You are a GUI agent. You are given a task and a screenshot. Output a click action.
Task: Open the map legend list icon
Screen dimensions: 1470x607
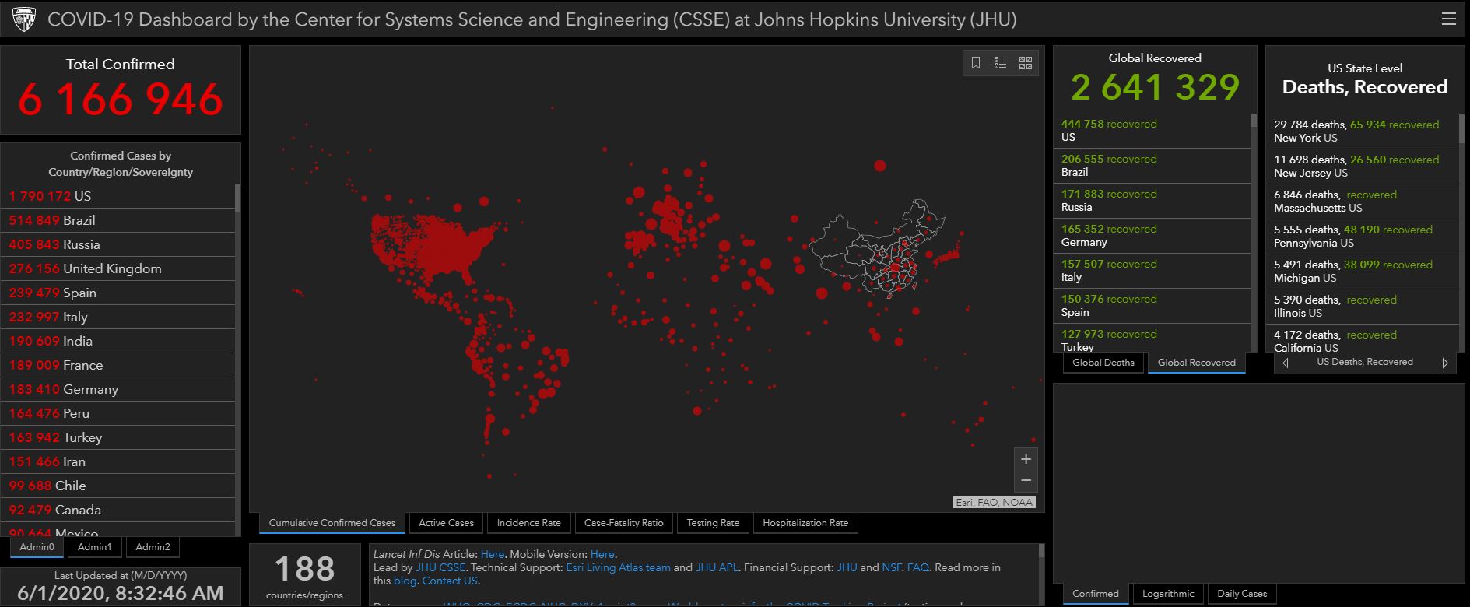coord(1001,63)
